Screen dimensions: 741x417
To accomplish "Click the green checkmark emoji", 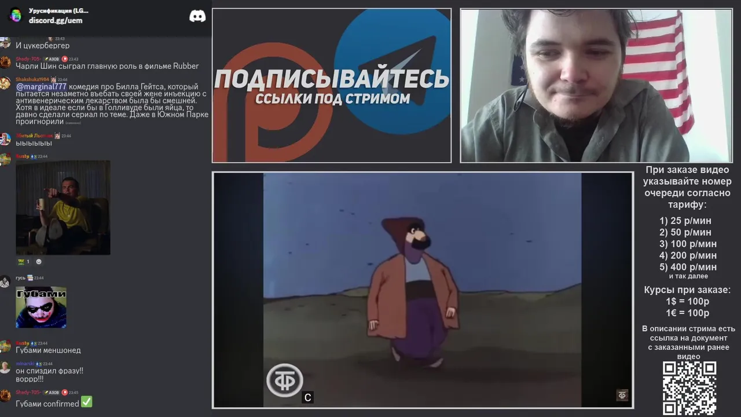I will click(87, 401).
